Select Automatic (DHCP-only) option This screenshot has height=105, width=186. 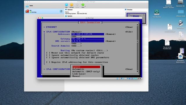click(86, 71)
